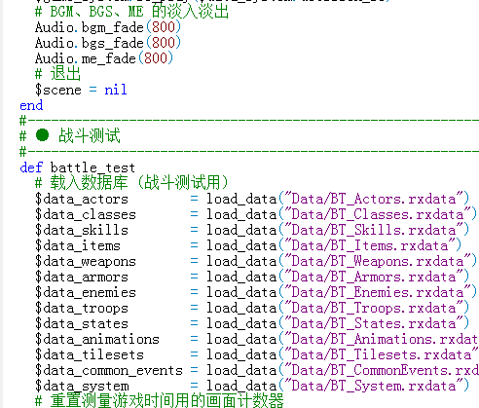
Task: Click the blue nil keyword
Action: point(116,90)
